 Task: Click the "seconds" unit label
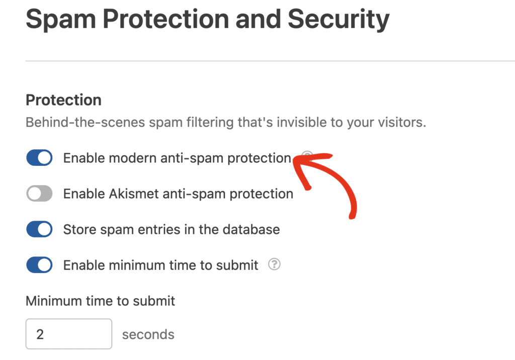[x=148, y=334]
